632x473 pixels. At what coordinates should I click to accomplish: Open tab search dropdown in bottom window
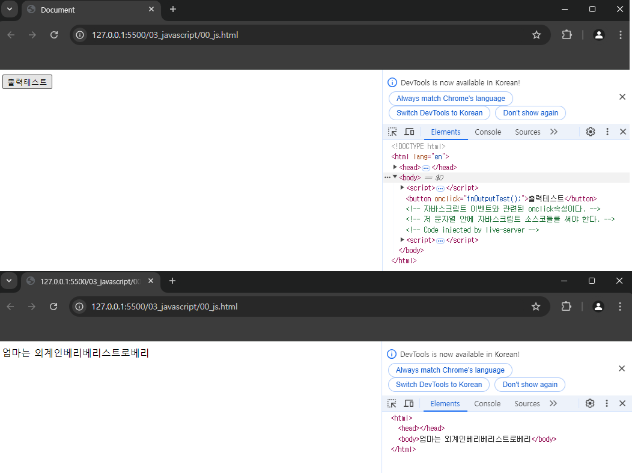(9, 281)
